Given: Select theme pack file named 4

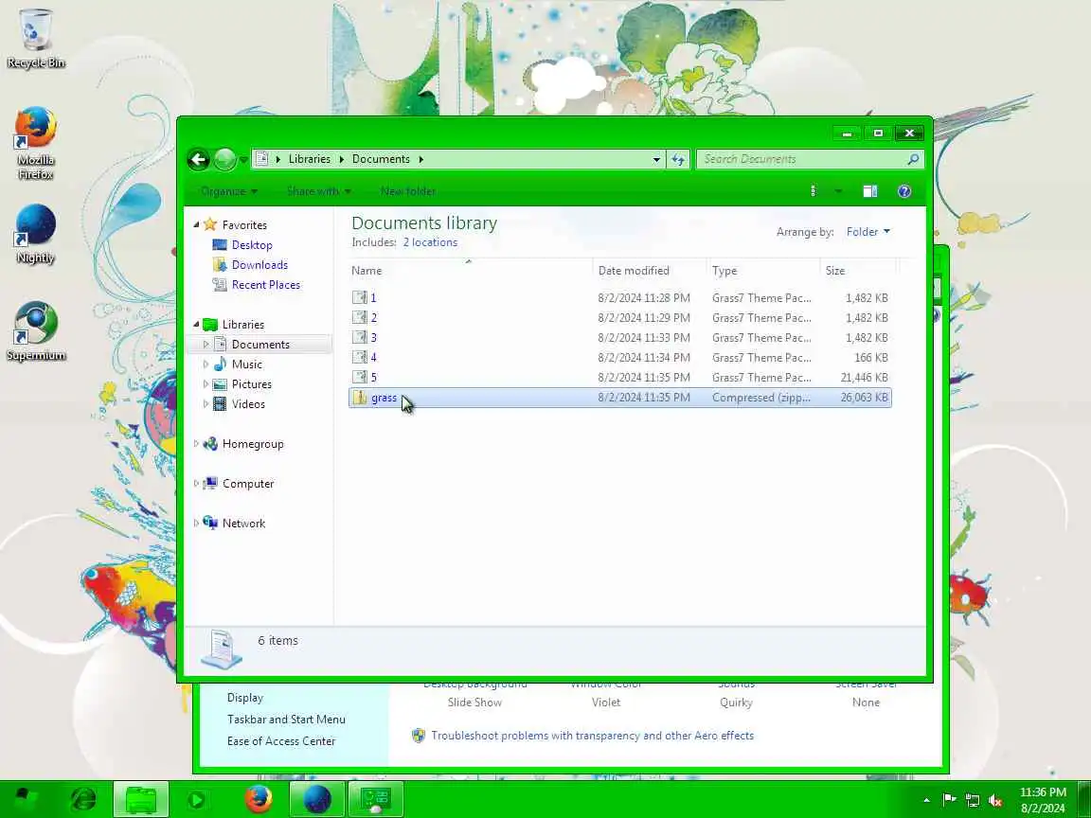Looking at the screenshot, I should click(374, 358).
